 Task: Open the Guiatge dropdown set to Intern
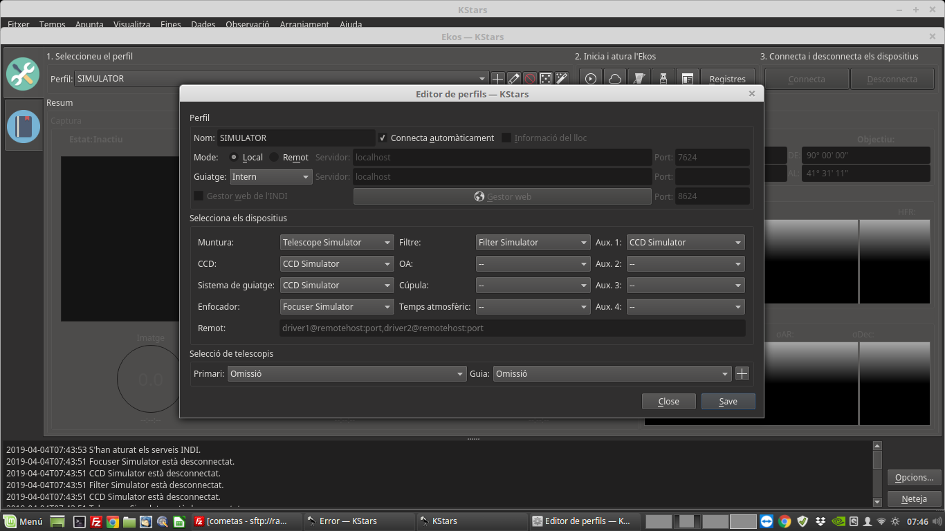pos(270,176)
